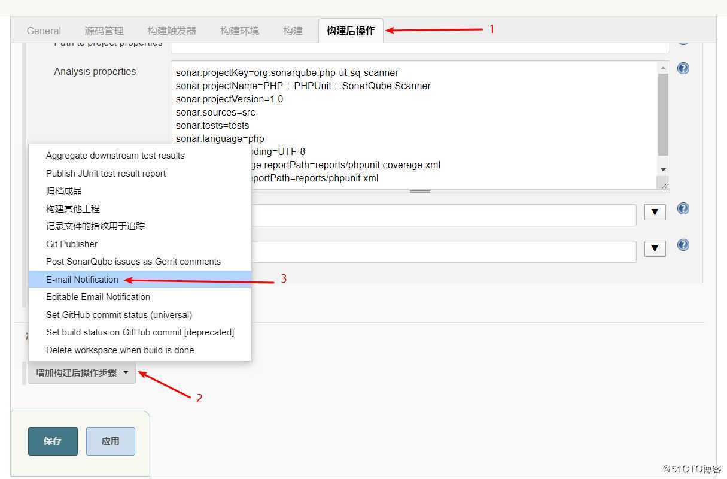Expand the first field's dropdown arrow
The image size is (727, 479).
(655, 212)
